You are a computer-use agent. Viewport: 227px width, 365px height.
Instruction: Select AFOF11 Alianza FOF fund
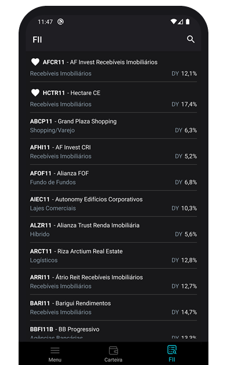point(114,178)
